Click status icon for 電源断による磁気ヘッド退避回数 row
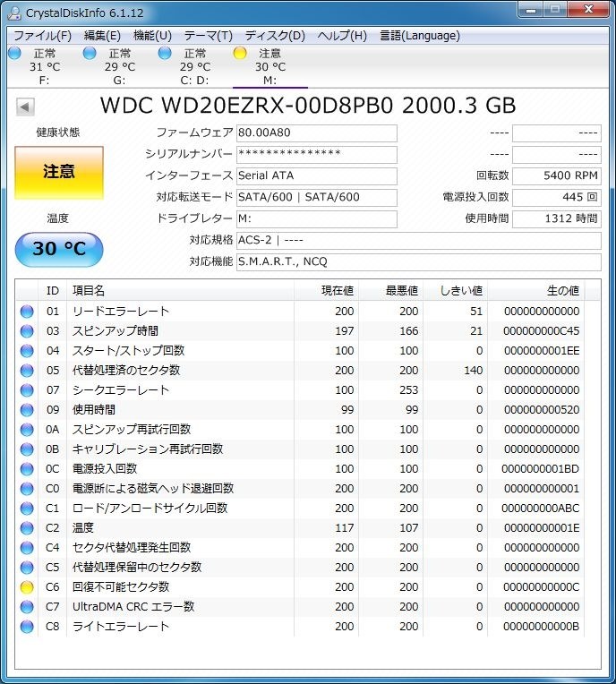The image size is (616, 684). (27, 489)
